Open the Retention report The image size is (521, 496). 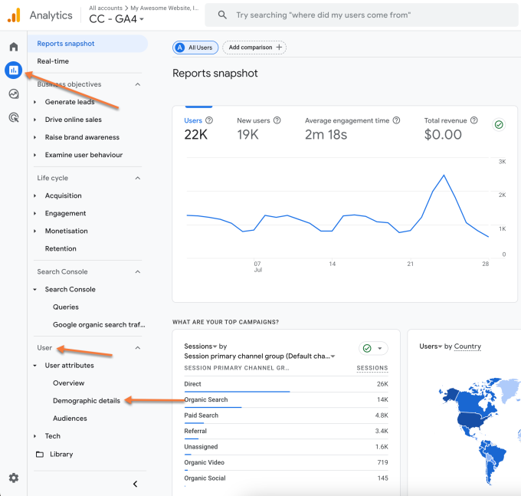61,248
